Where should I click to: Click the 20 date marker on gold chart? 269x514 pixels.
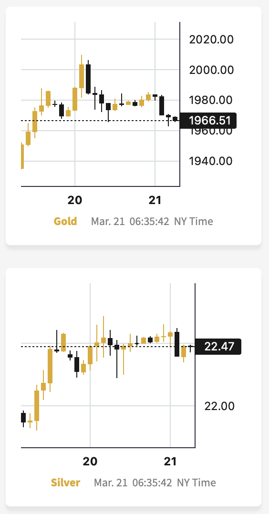[75, 200]
